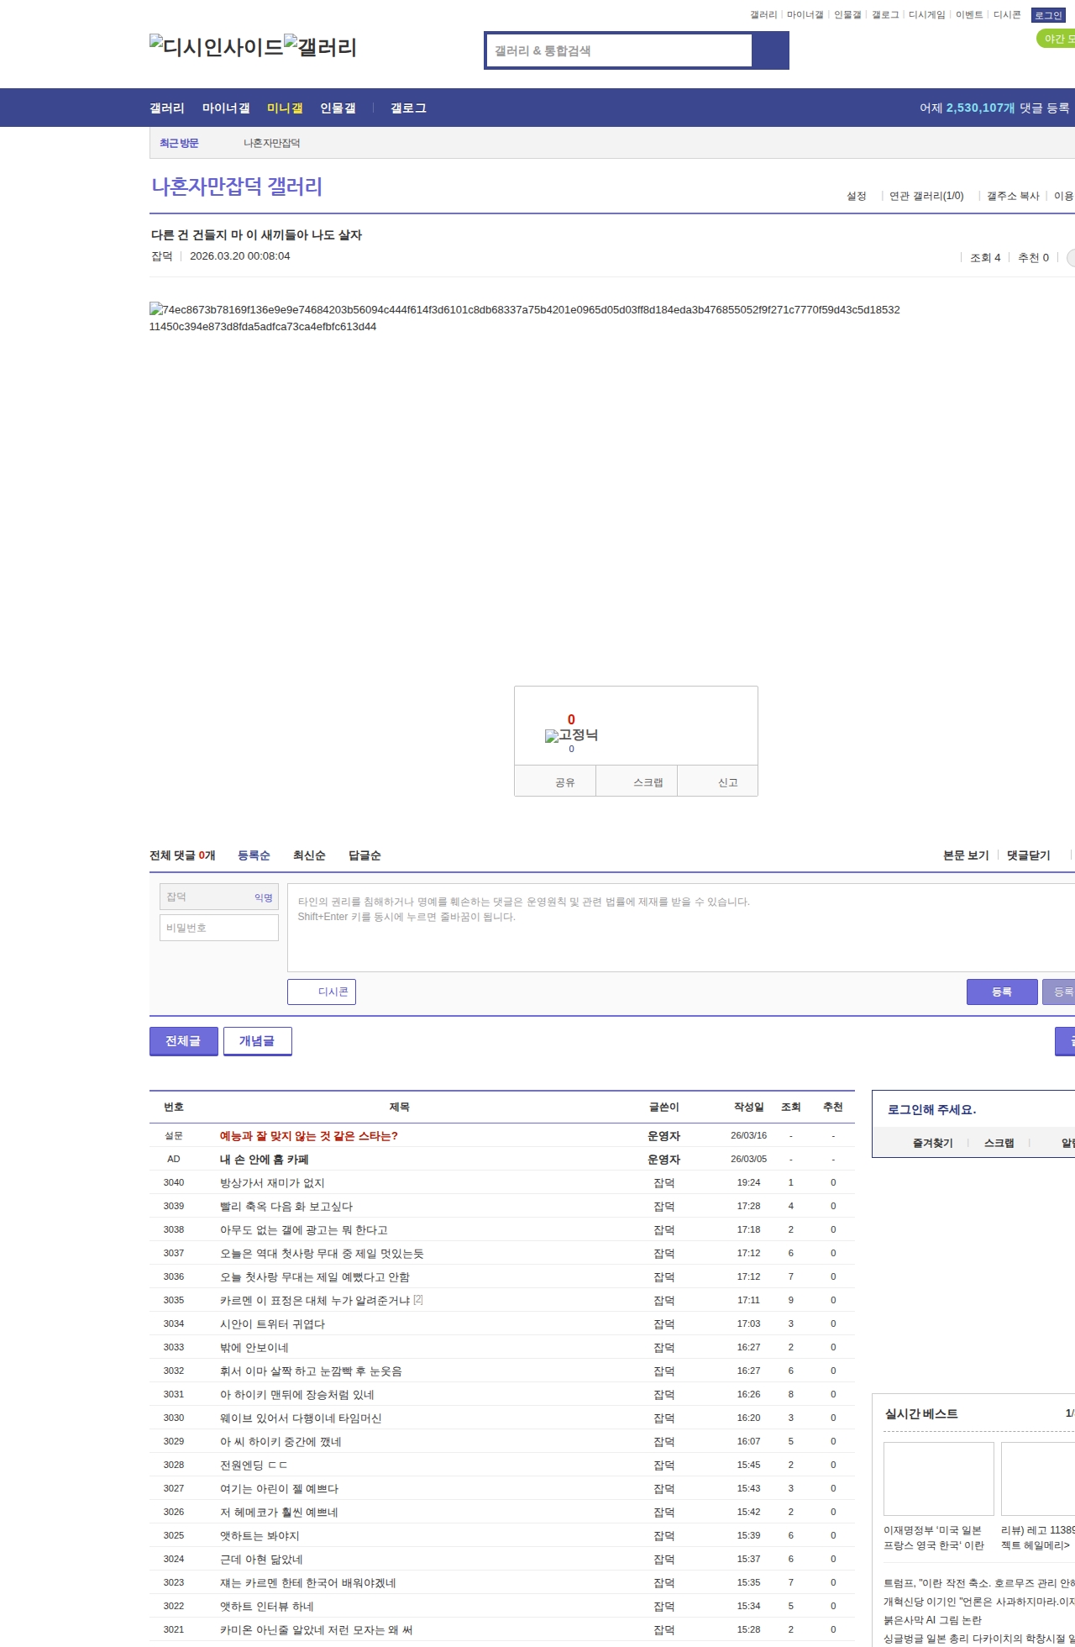Sort comments by 최신순
The width and height of the screenshot is (1075, 1647).
pyautogui.click(x=309, y=855)
